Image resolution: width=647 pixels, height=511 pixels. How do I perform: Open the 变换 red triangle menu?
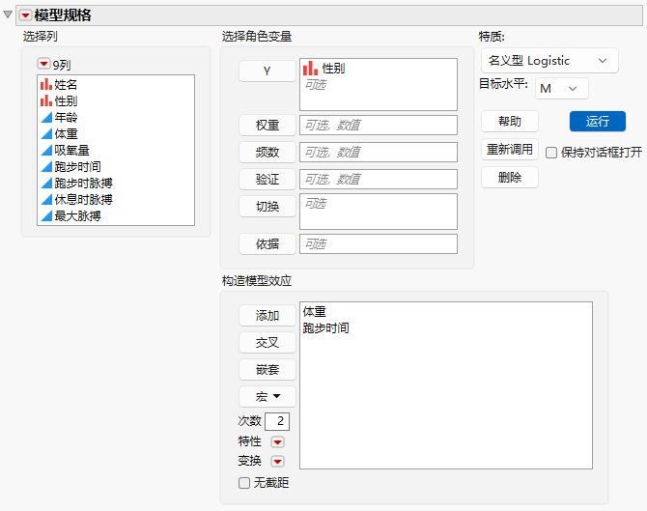(x=277, y=461)
